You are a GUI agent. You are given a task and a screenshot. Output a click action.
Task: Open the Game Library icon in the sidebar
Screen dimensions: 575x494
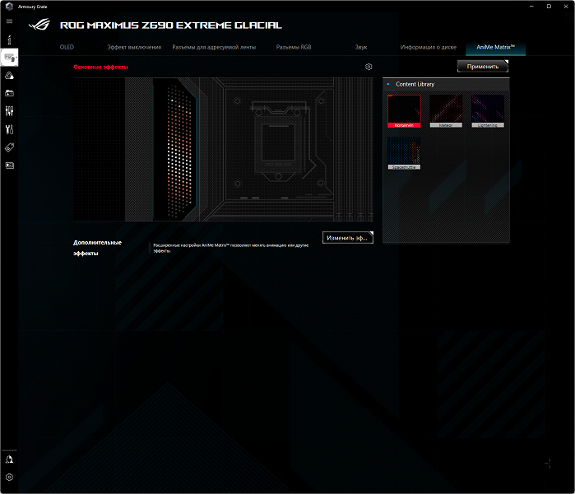click(9, 93)
